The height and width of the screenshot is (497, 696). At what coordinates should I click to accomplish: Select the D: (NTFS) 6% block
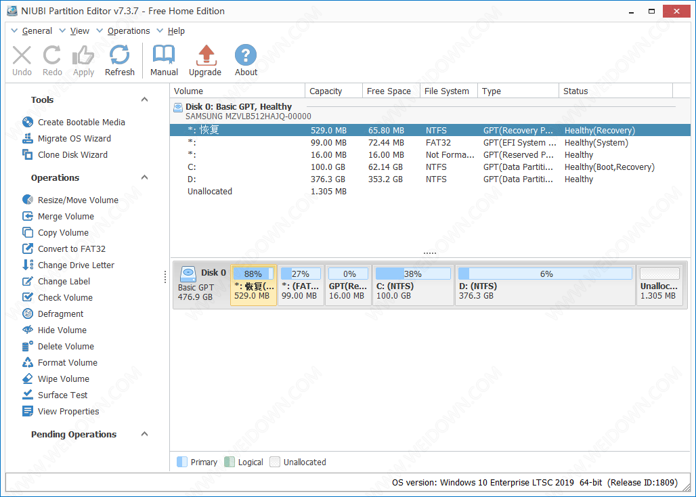coord(546,285)
